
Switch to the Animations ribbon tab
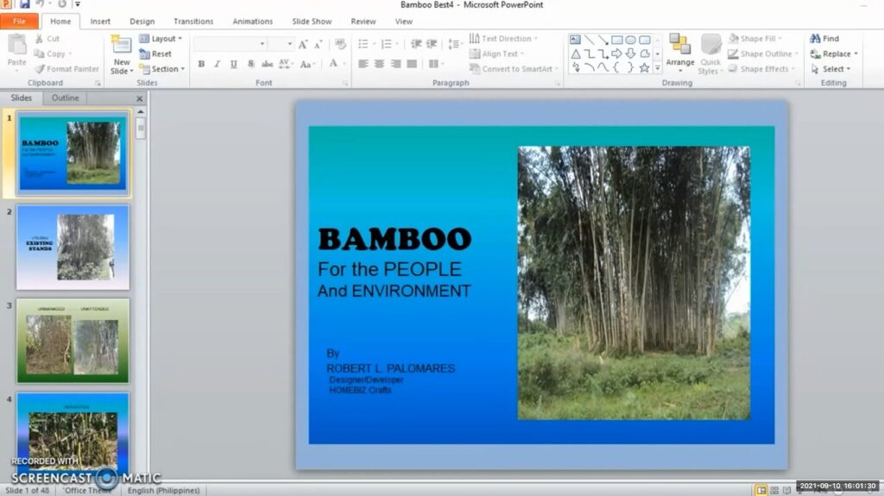[x=252, y=22]
